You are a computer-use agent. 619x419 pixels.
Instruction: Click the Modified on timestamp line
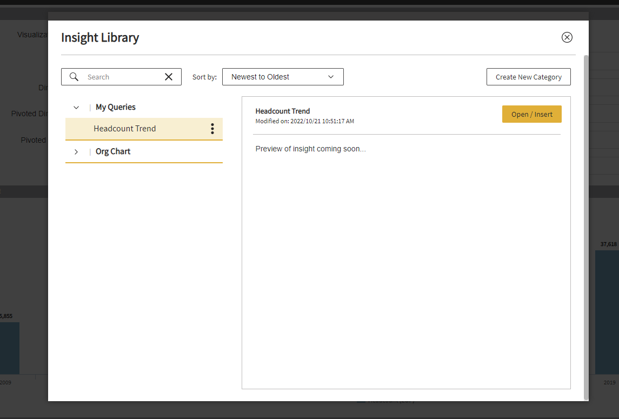click(x=304, y=121)
